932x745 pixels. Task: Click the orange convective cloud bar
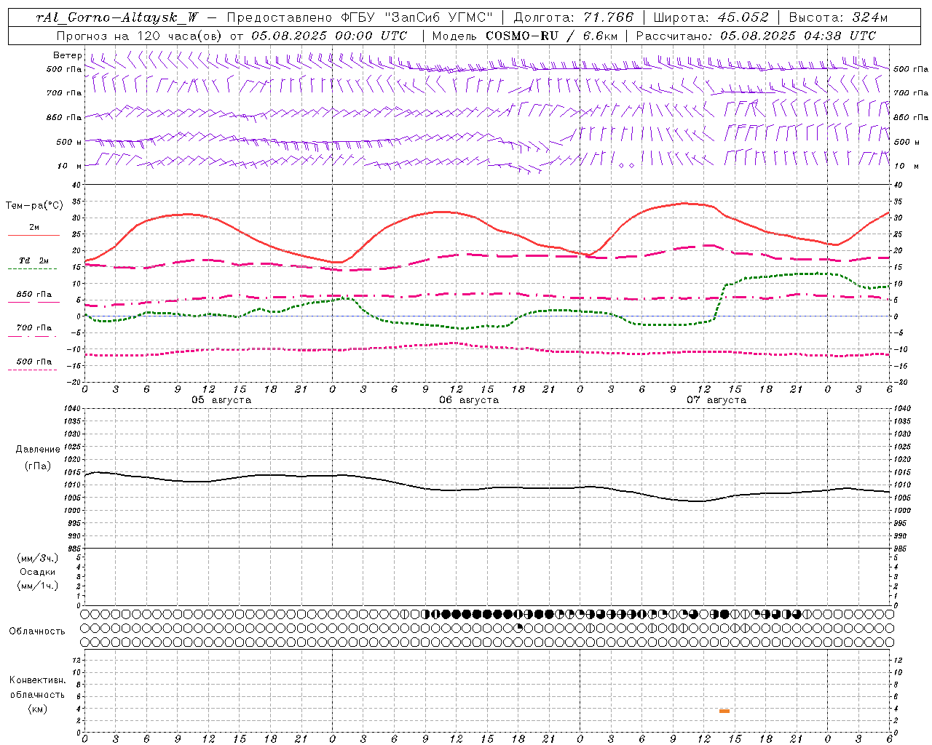pos(724,711)
